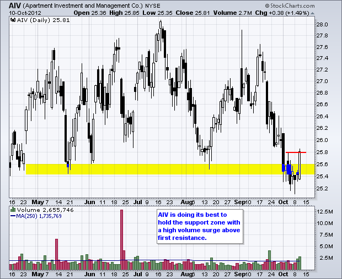The image size is (342, 279).
Task: Click the MA(250) 1,735,769 legend label
Action: (x=39, y=216)
